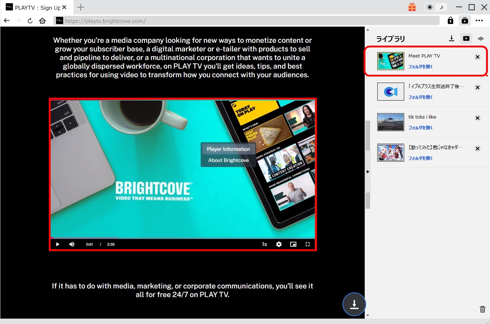Mute the video with the speaker icon
The width and height of the screenshot is (490, 324).
click(72, 244)
